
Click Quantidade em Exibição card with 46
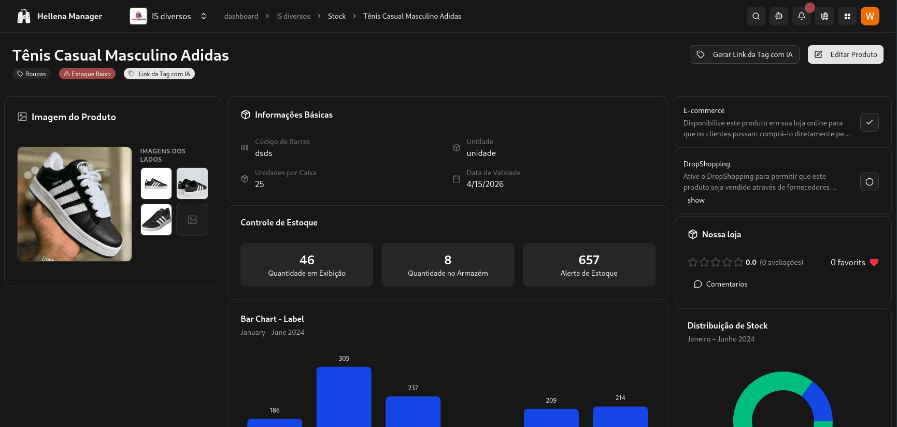[x=307, y=265]
